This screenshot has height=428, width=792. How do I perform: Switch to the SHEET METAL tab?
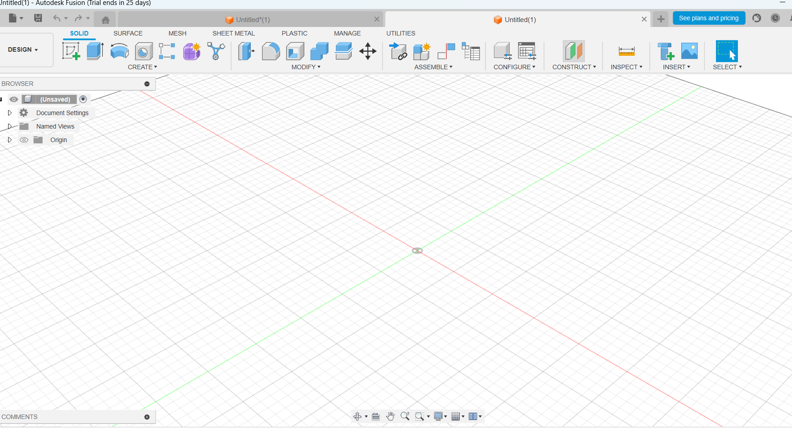coord(233,33)
